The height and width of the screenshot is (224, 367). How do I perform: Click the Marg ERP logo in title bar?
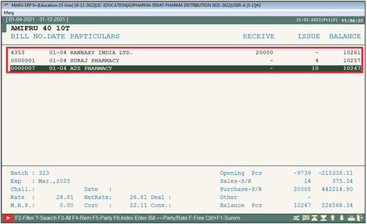tap(5, 5)
